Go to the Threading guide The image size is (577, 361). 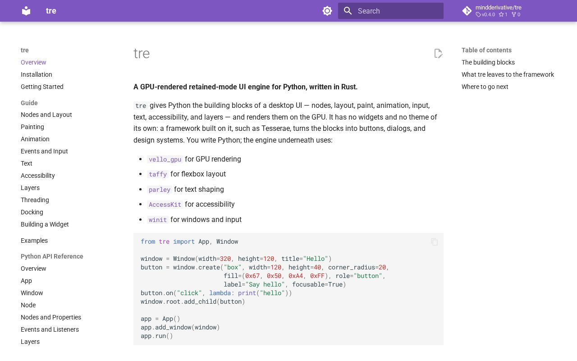tap(35, 200)
